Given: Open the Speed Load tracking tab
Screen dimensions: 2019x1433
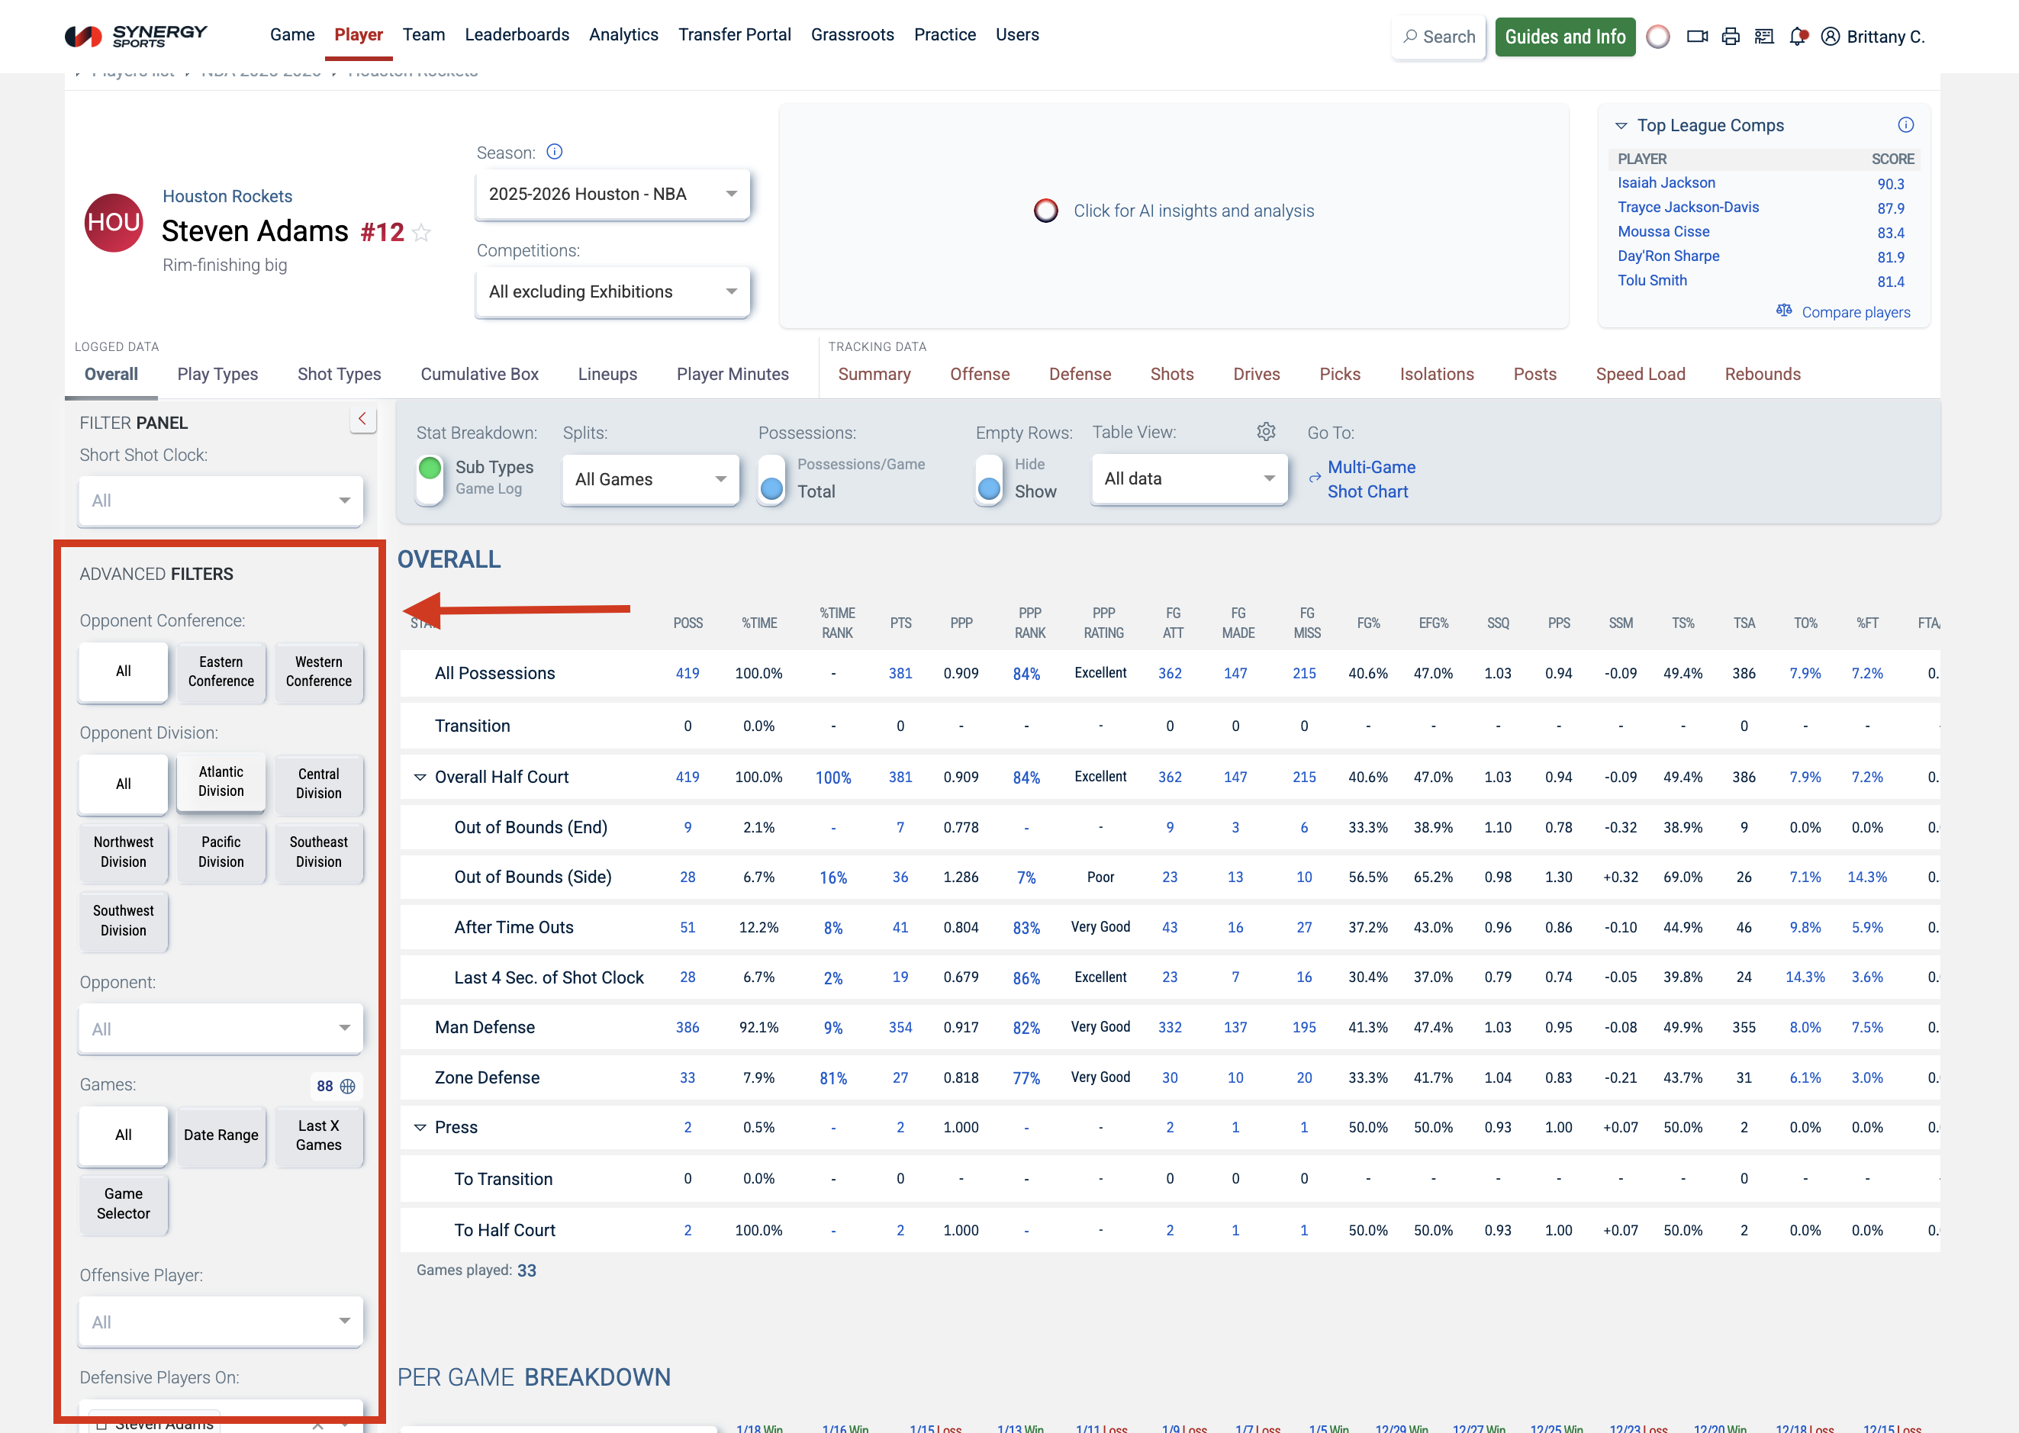Looking at the screenshot, I should [1641, 374].
